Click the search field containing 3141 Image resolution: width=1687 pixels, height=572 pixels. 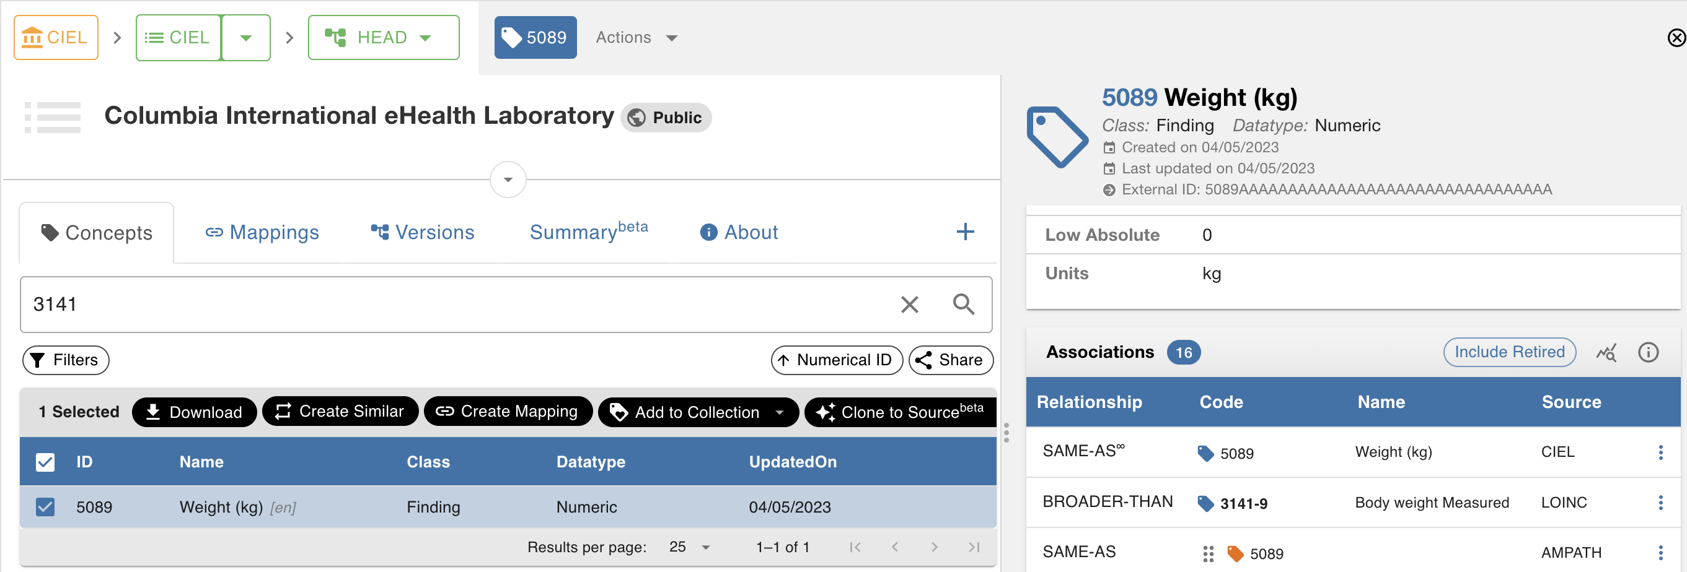459,305
